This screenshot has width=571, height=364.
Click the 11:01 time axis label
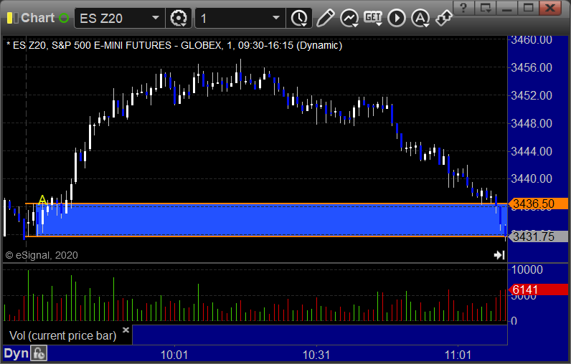[x=458, y=355]
